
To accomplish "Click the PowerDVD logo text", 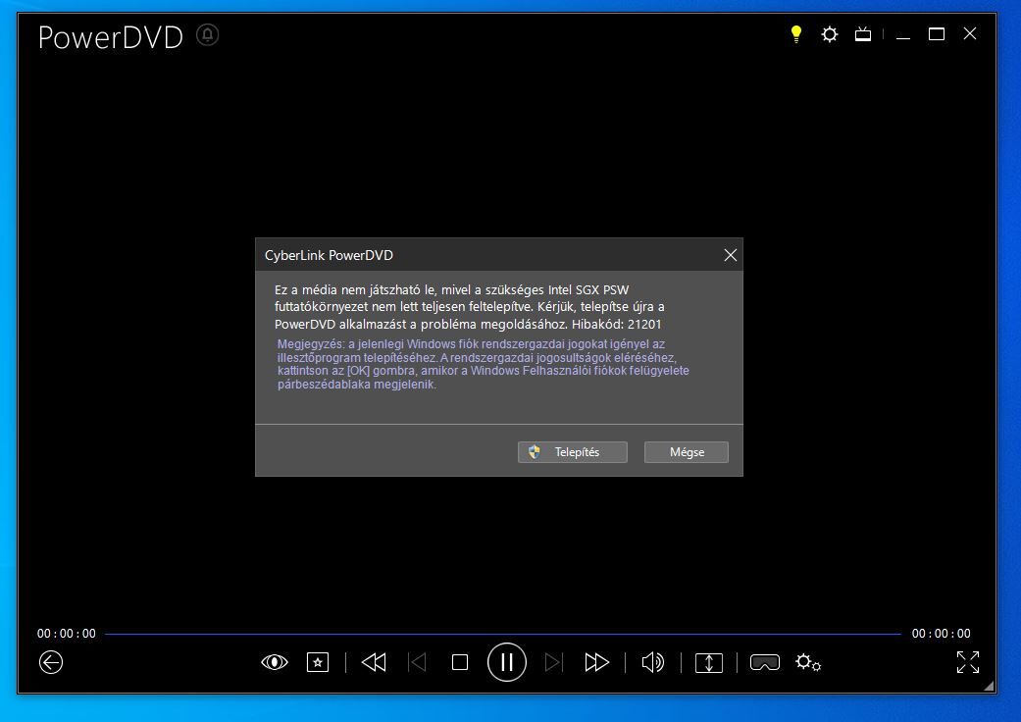I will tap(111, 36).
